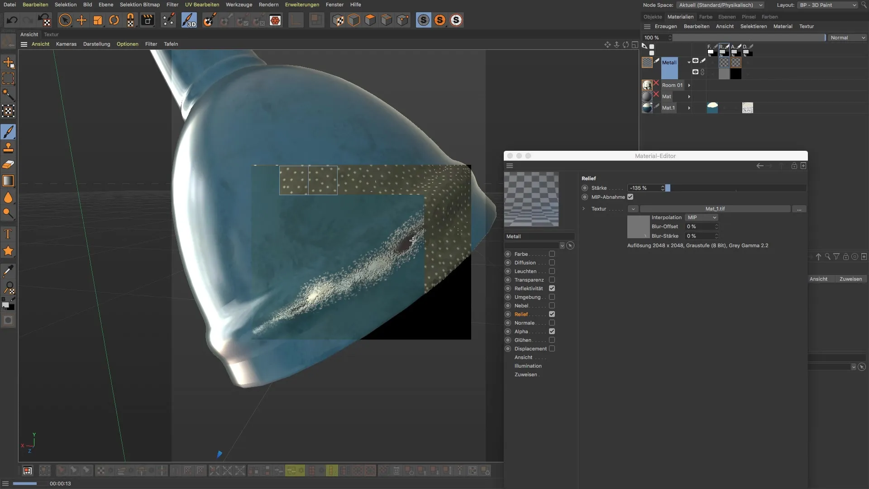869x489 pixels.
Task: Expand the Mat.1 material row
Action: click(x=689, y=108)
